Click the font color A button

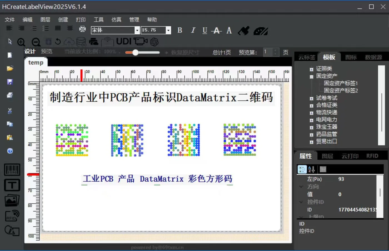[x=229, y=30]
